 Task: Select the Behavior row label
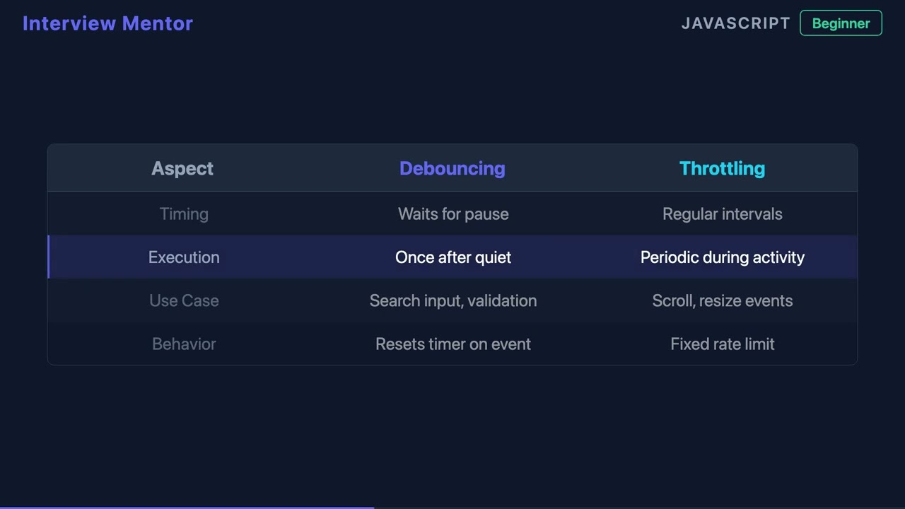(x=184, y=344)
